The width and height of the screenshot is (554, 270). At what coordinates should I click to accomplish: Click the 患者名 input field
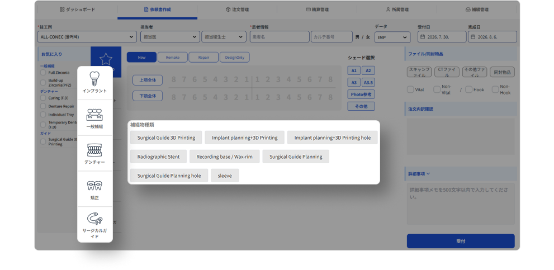(x=280, y=37)
